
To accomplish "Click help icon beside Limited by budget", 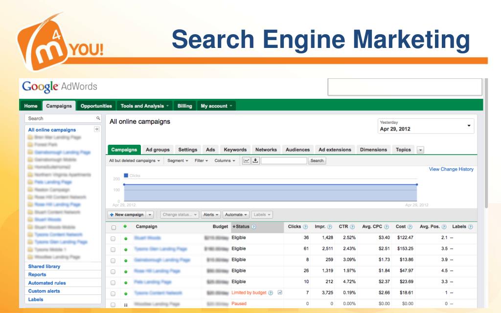I will point(271,293).
